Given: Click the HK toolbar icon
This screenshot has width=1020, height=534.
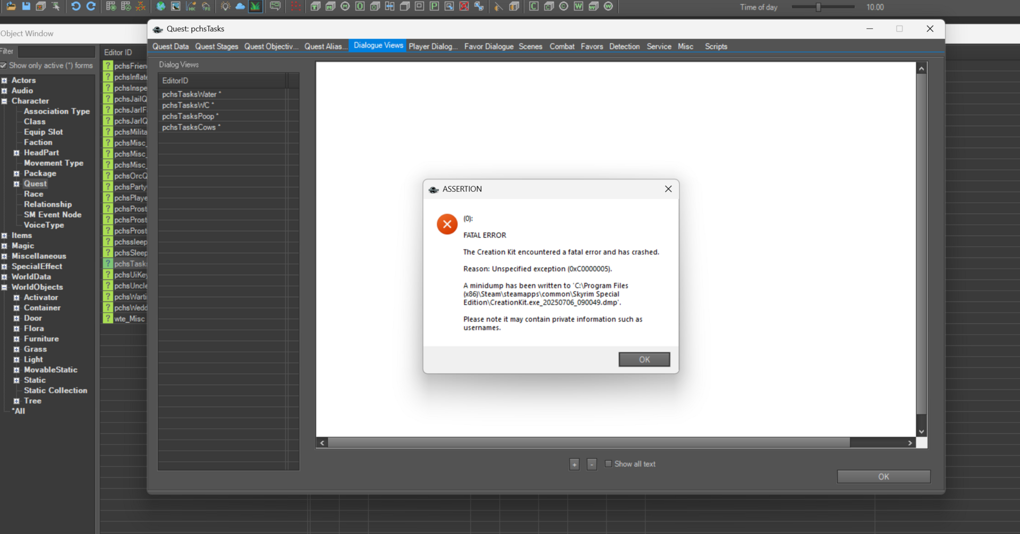Looking at the screenshot, I should pyautogui.click(x=191, y=6).
